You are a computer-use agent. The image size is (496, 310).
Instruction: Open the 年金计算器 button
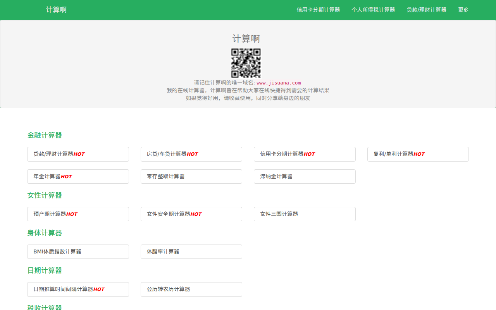click(78, 177)
